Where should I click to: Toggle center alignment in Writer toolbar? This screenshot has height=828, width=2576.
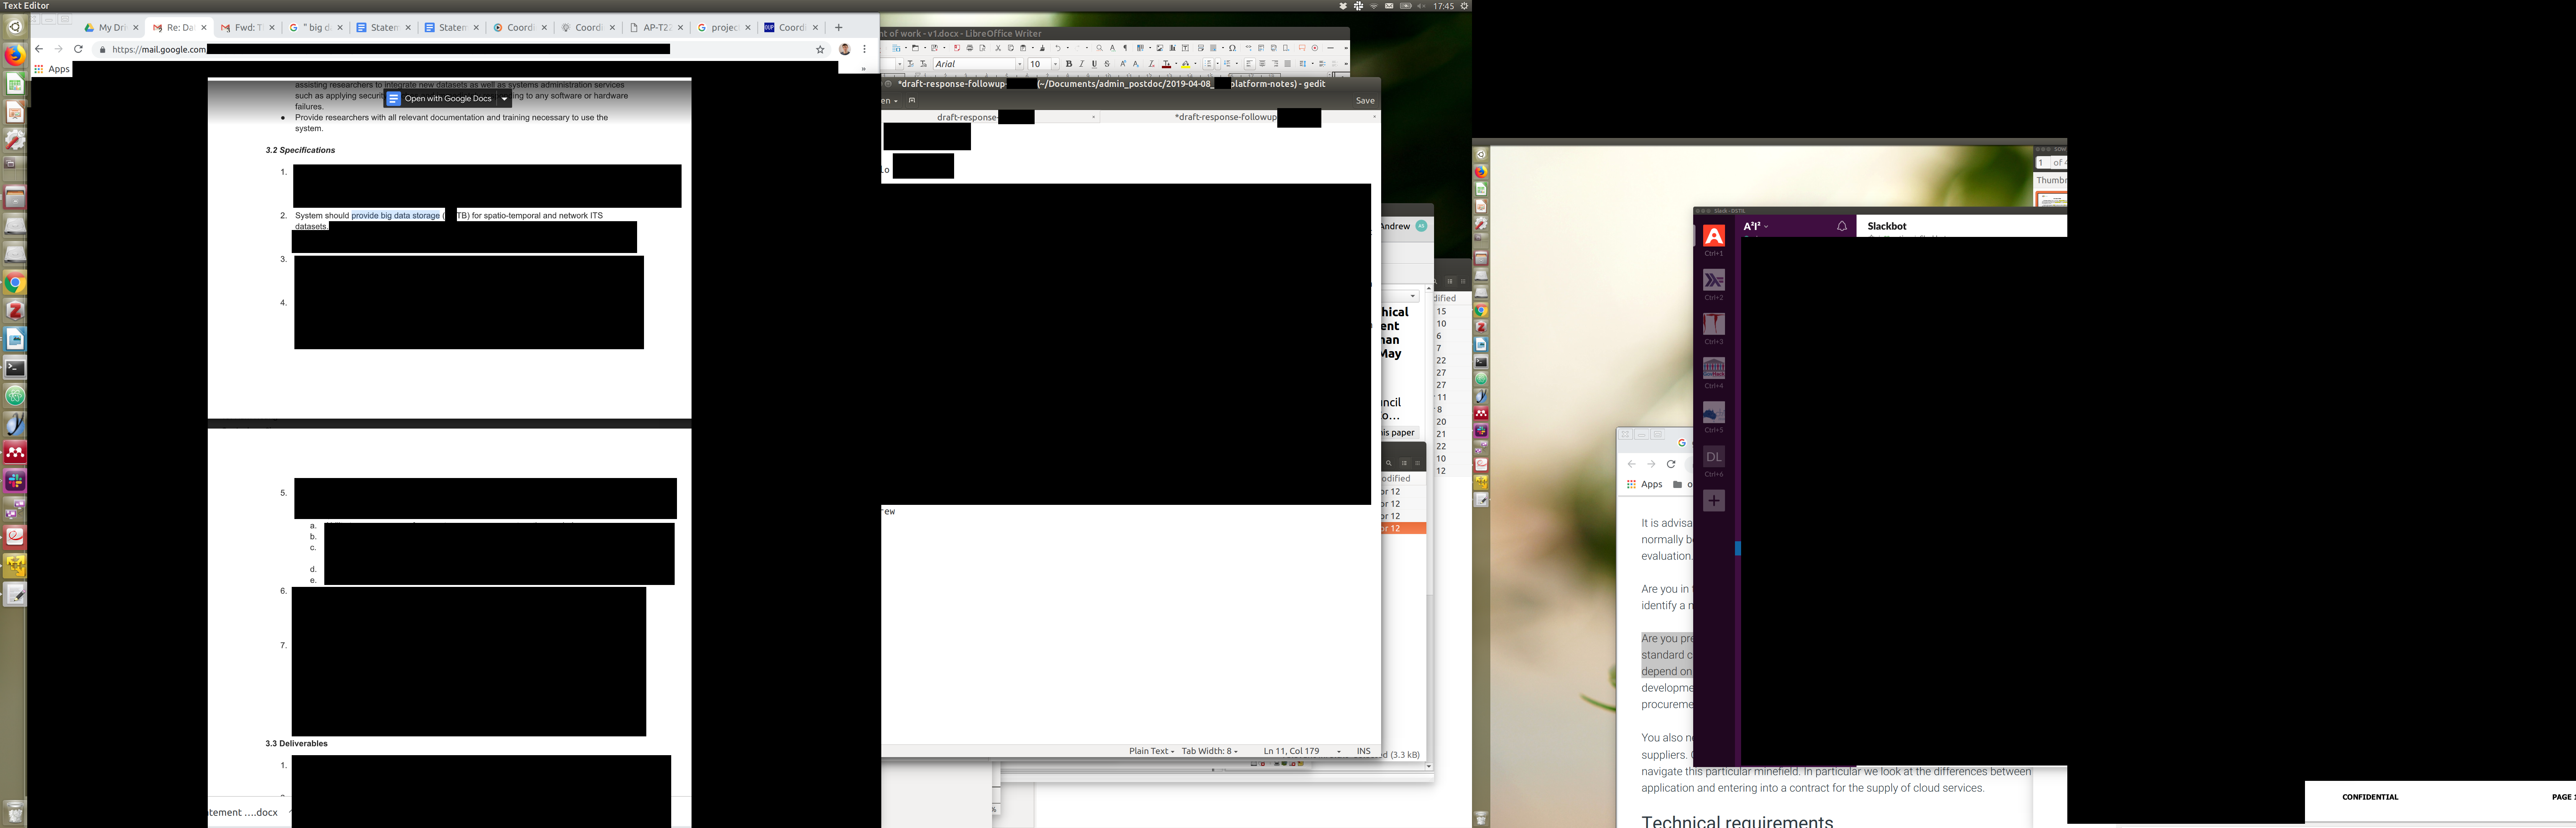click(1262, 64)
